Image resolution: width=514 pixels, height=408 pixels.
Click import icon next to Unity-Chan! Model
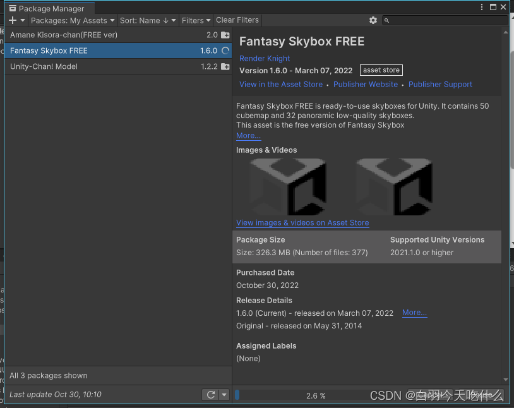point(225,66)
